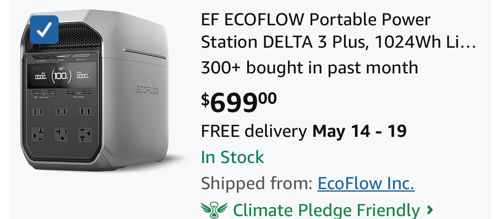
Task: Click the truncated ellipsis ending the product title
Action: (469, 43)
